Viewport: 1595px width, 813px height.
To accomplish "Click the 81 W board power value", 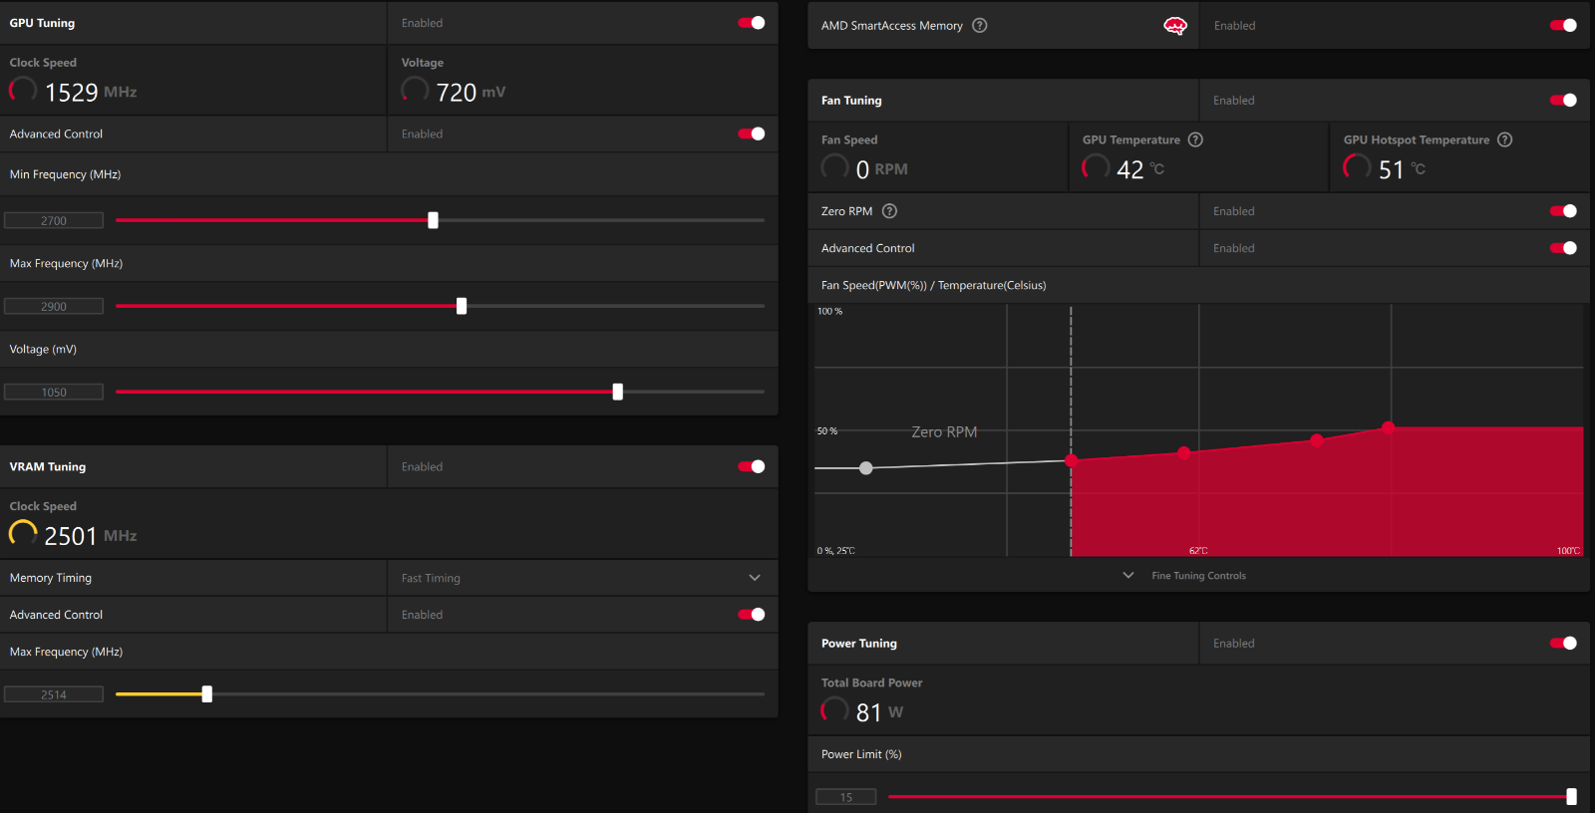I will [x=879, y=712].
